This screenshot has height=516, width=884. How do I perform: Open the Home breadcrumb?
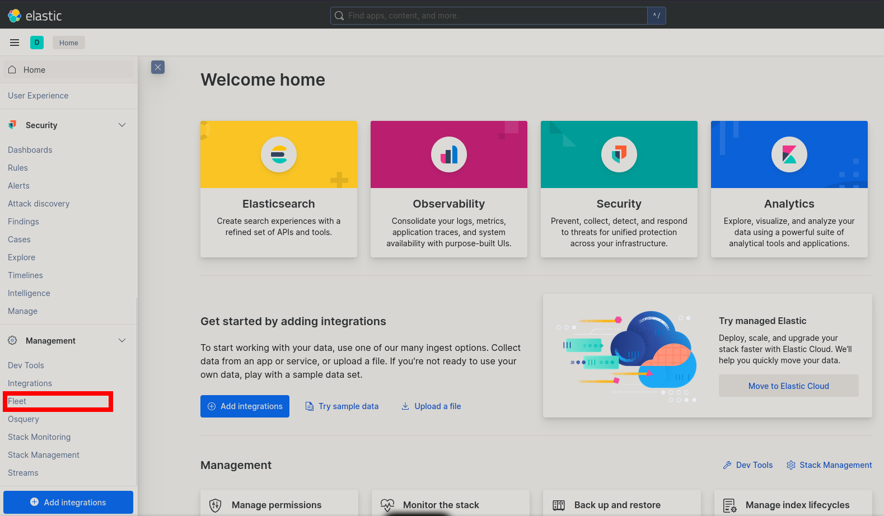[69, 43]
